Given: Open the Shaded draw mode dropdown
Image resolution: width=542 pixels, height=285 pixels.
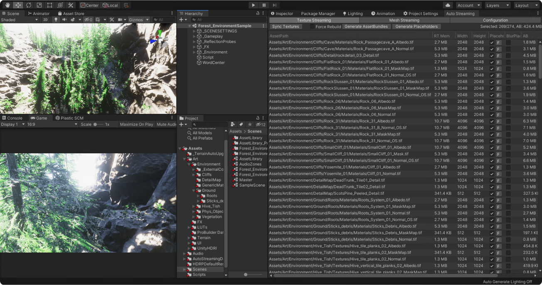Looking at the screenshot, I should coord(19,20).
